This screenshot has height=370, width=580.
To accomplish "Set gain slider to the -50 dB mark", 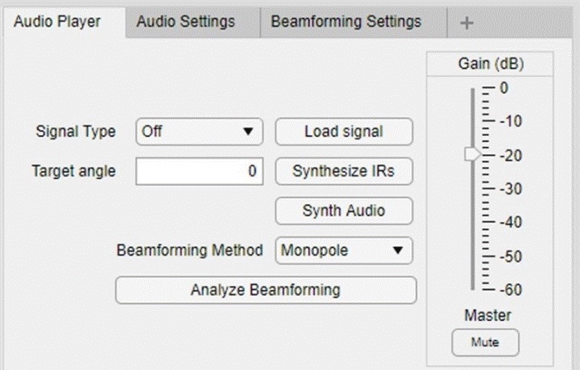I will [x=474, y=256].
